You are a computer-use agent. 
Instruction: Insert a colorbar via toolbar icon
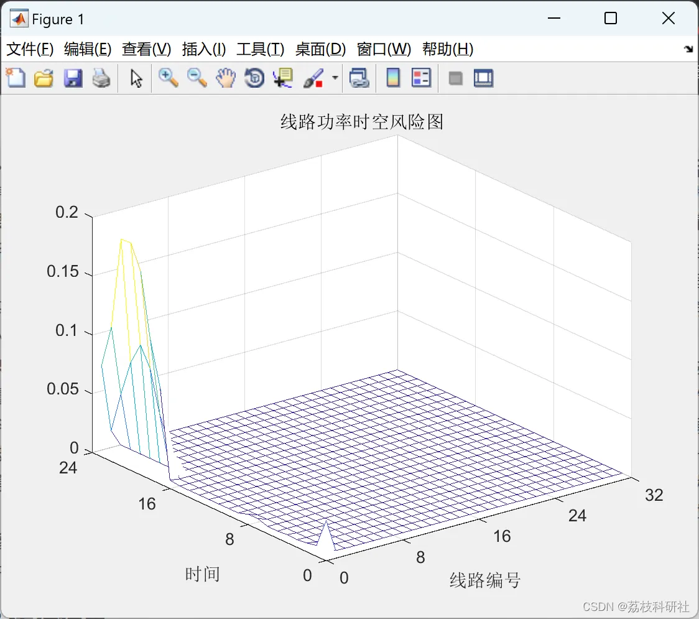coord(393,78)
